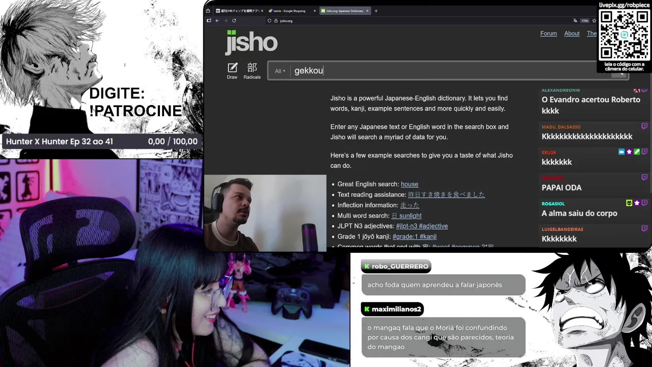Click purple chat icon on MADU_DALSASSO message
652x367 pixels.
(644, 126)
